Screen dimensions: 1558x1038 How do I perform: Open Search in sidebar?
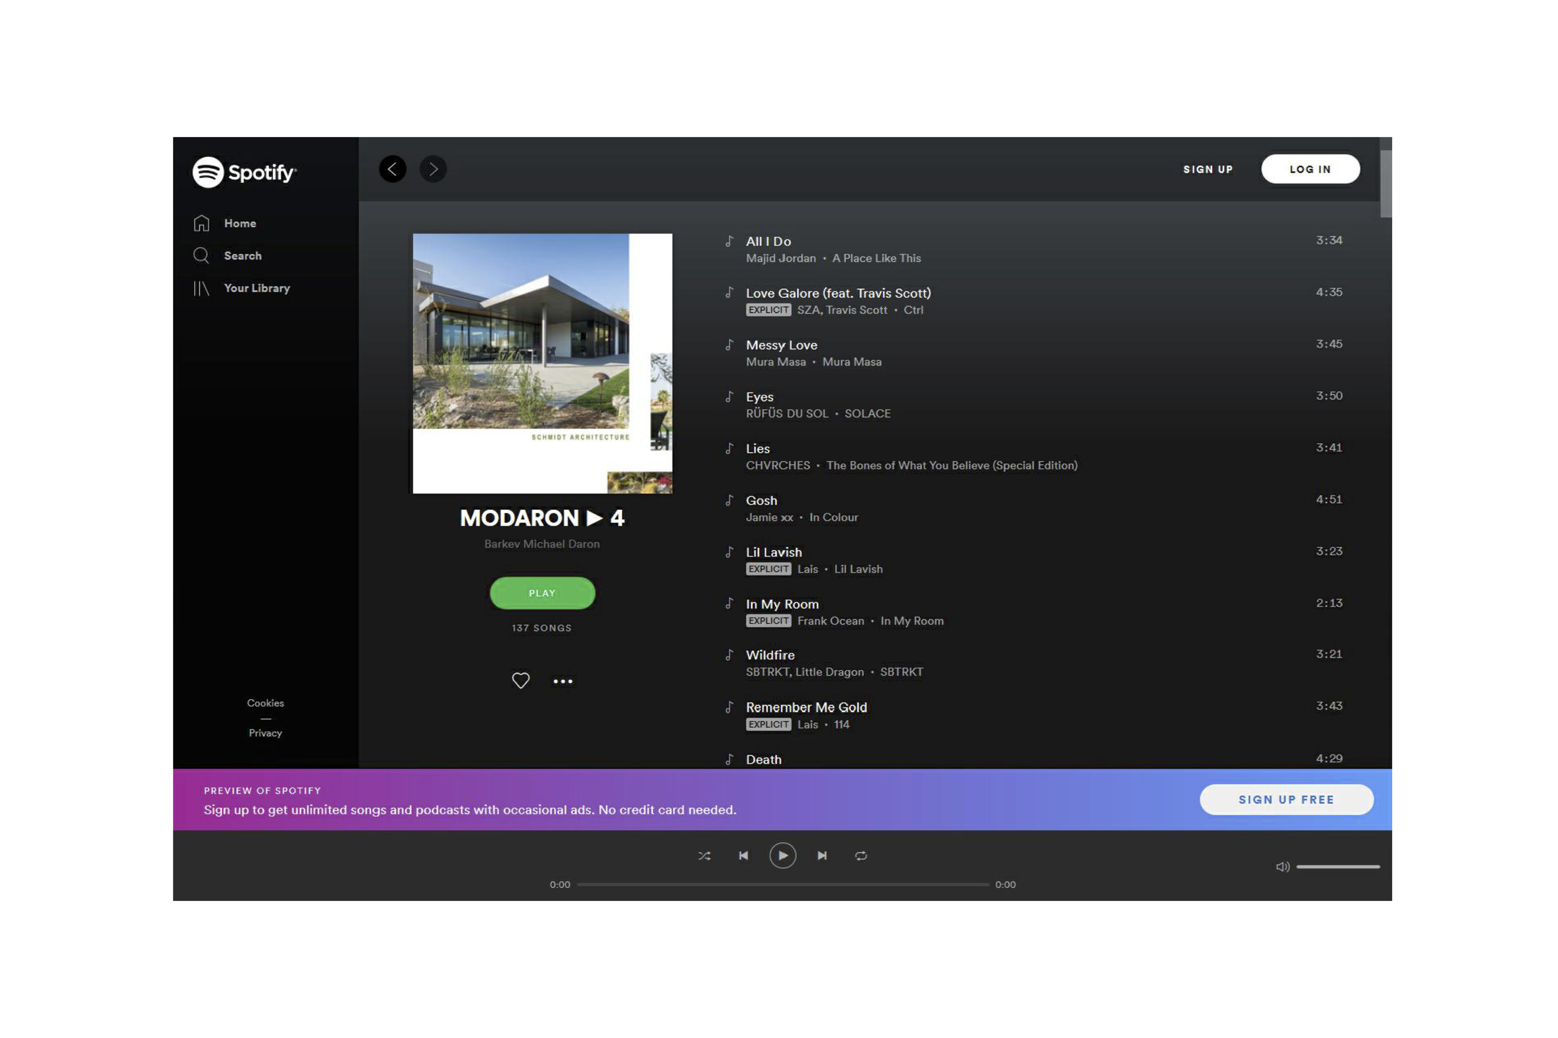[x=242, y=255]
